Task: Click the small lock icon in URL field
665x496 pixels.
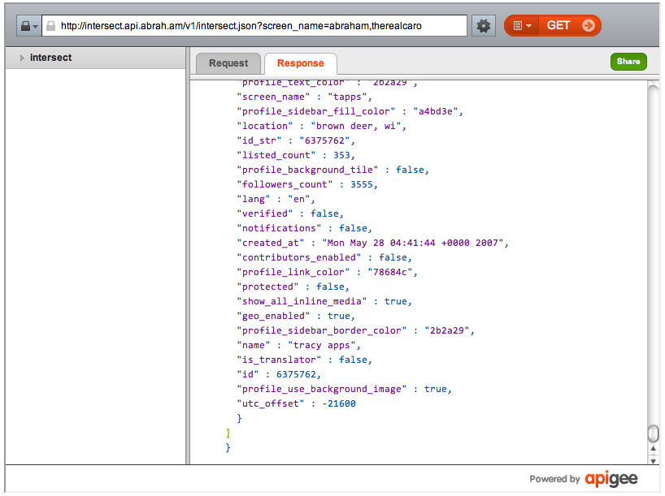Action: pyautogui.click(x=51, y=26)
